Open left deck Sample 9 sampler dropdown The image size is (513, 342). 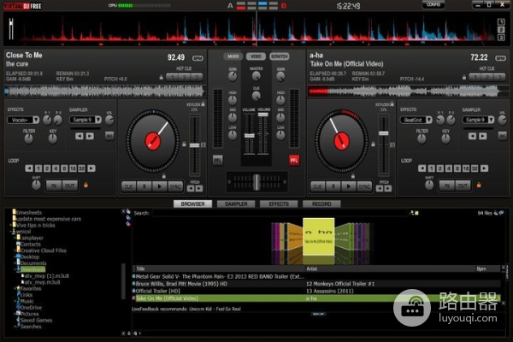(85, 121)
